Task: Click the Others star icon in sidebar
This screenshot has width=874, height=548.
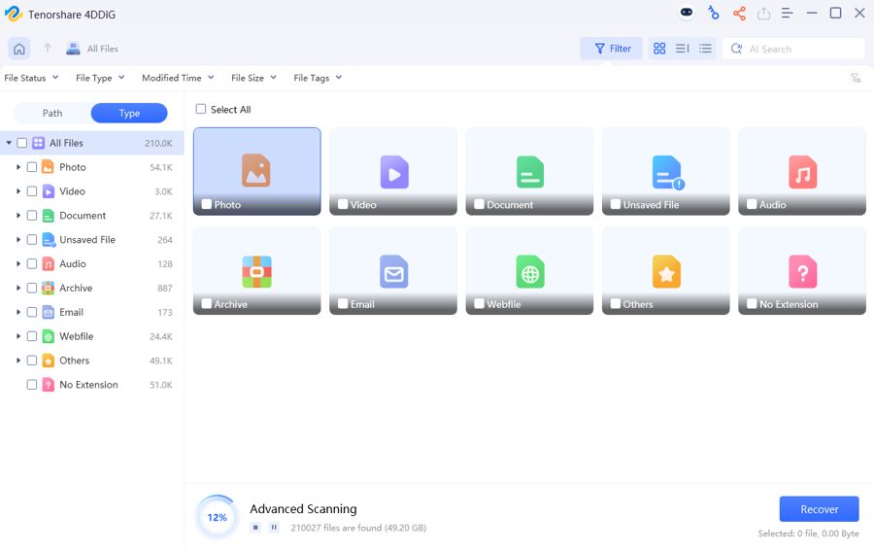Action: [x=49, y=360]
